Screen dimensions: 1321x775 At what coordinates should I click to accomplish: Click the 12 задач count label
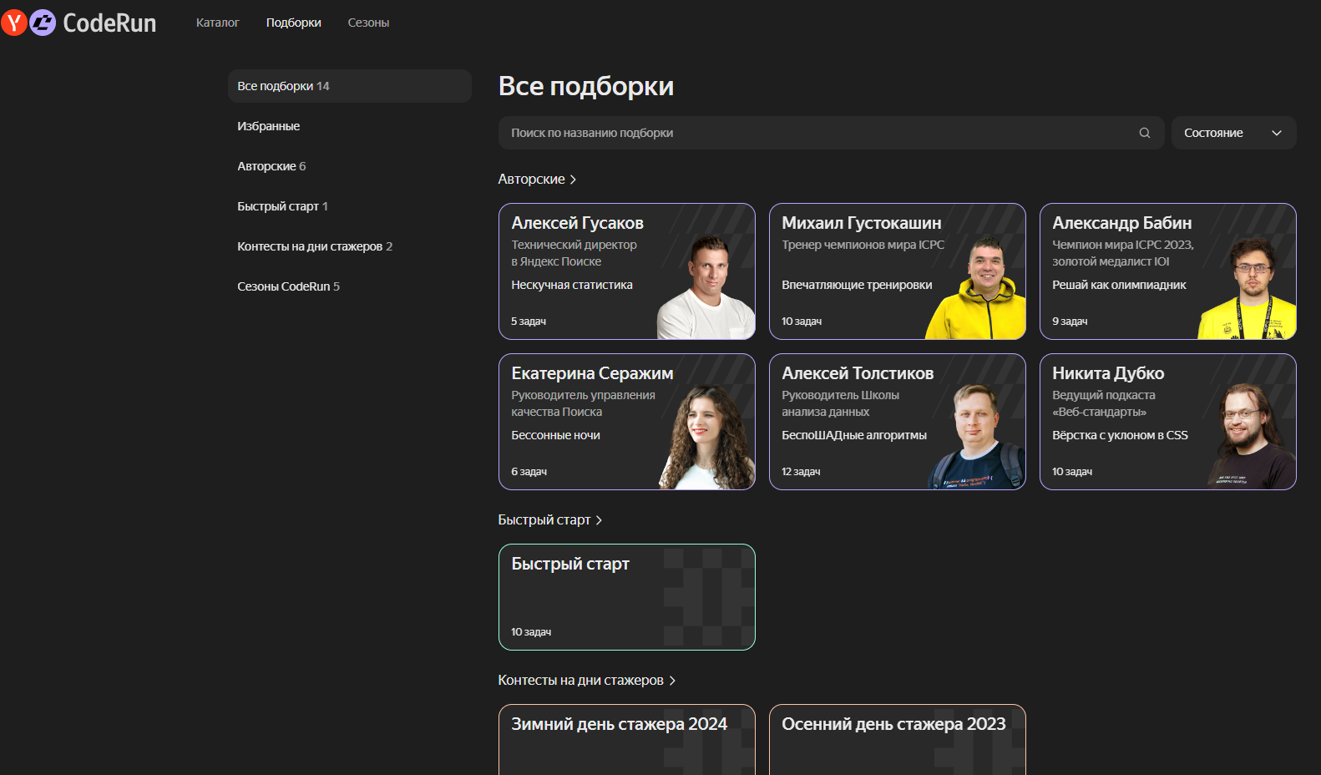click(x=801, y=472)
